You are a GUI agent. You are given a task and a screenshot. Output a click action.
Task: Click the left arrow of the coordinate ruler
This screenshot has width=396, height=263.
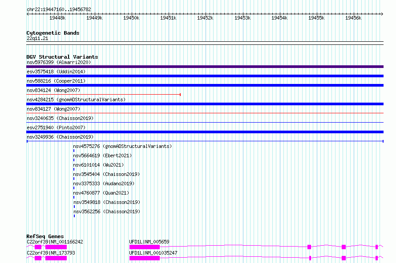[x=28, y=14]
